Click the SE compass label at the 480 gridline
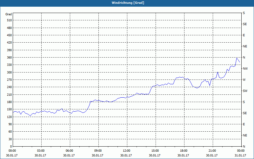254x159 pixels. click(245, 24)
